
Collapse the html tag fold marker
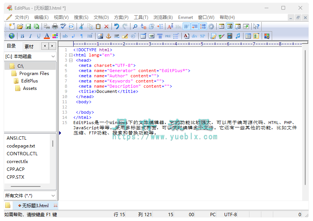point(71,55)
